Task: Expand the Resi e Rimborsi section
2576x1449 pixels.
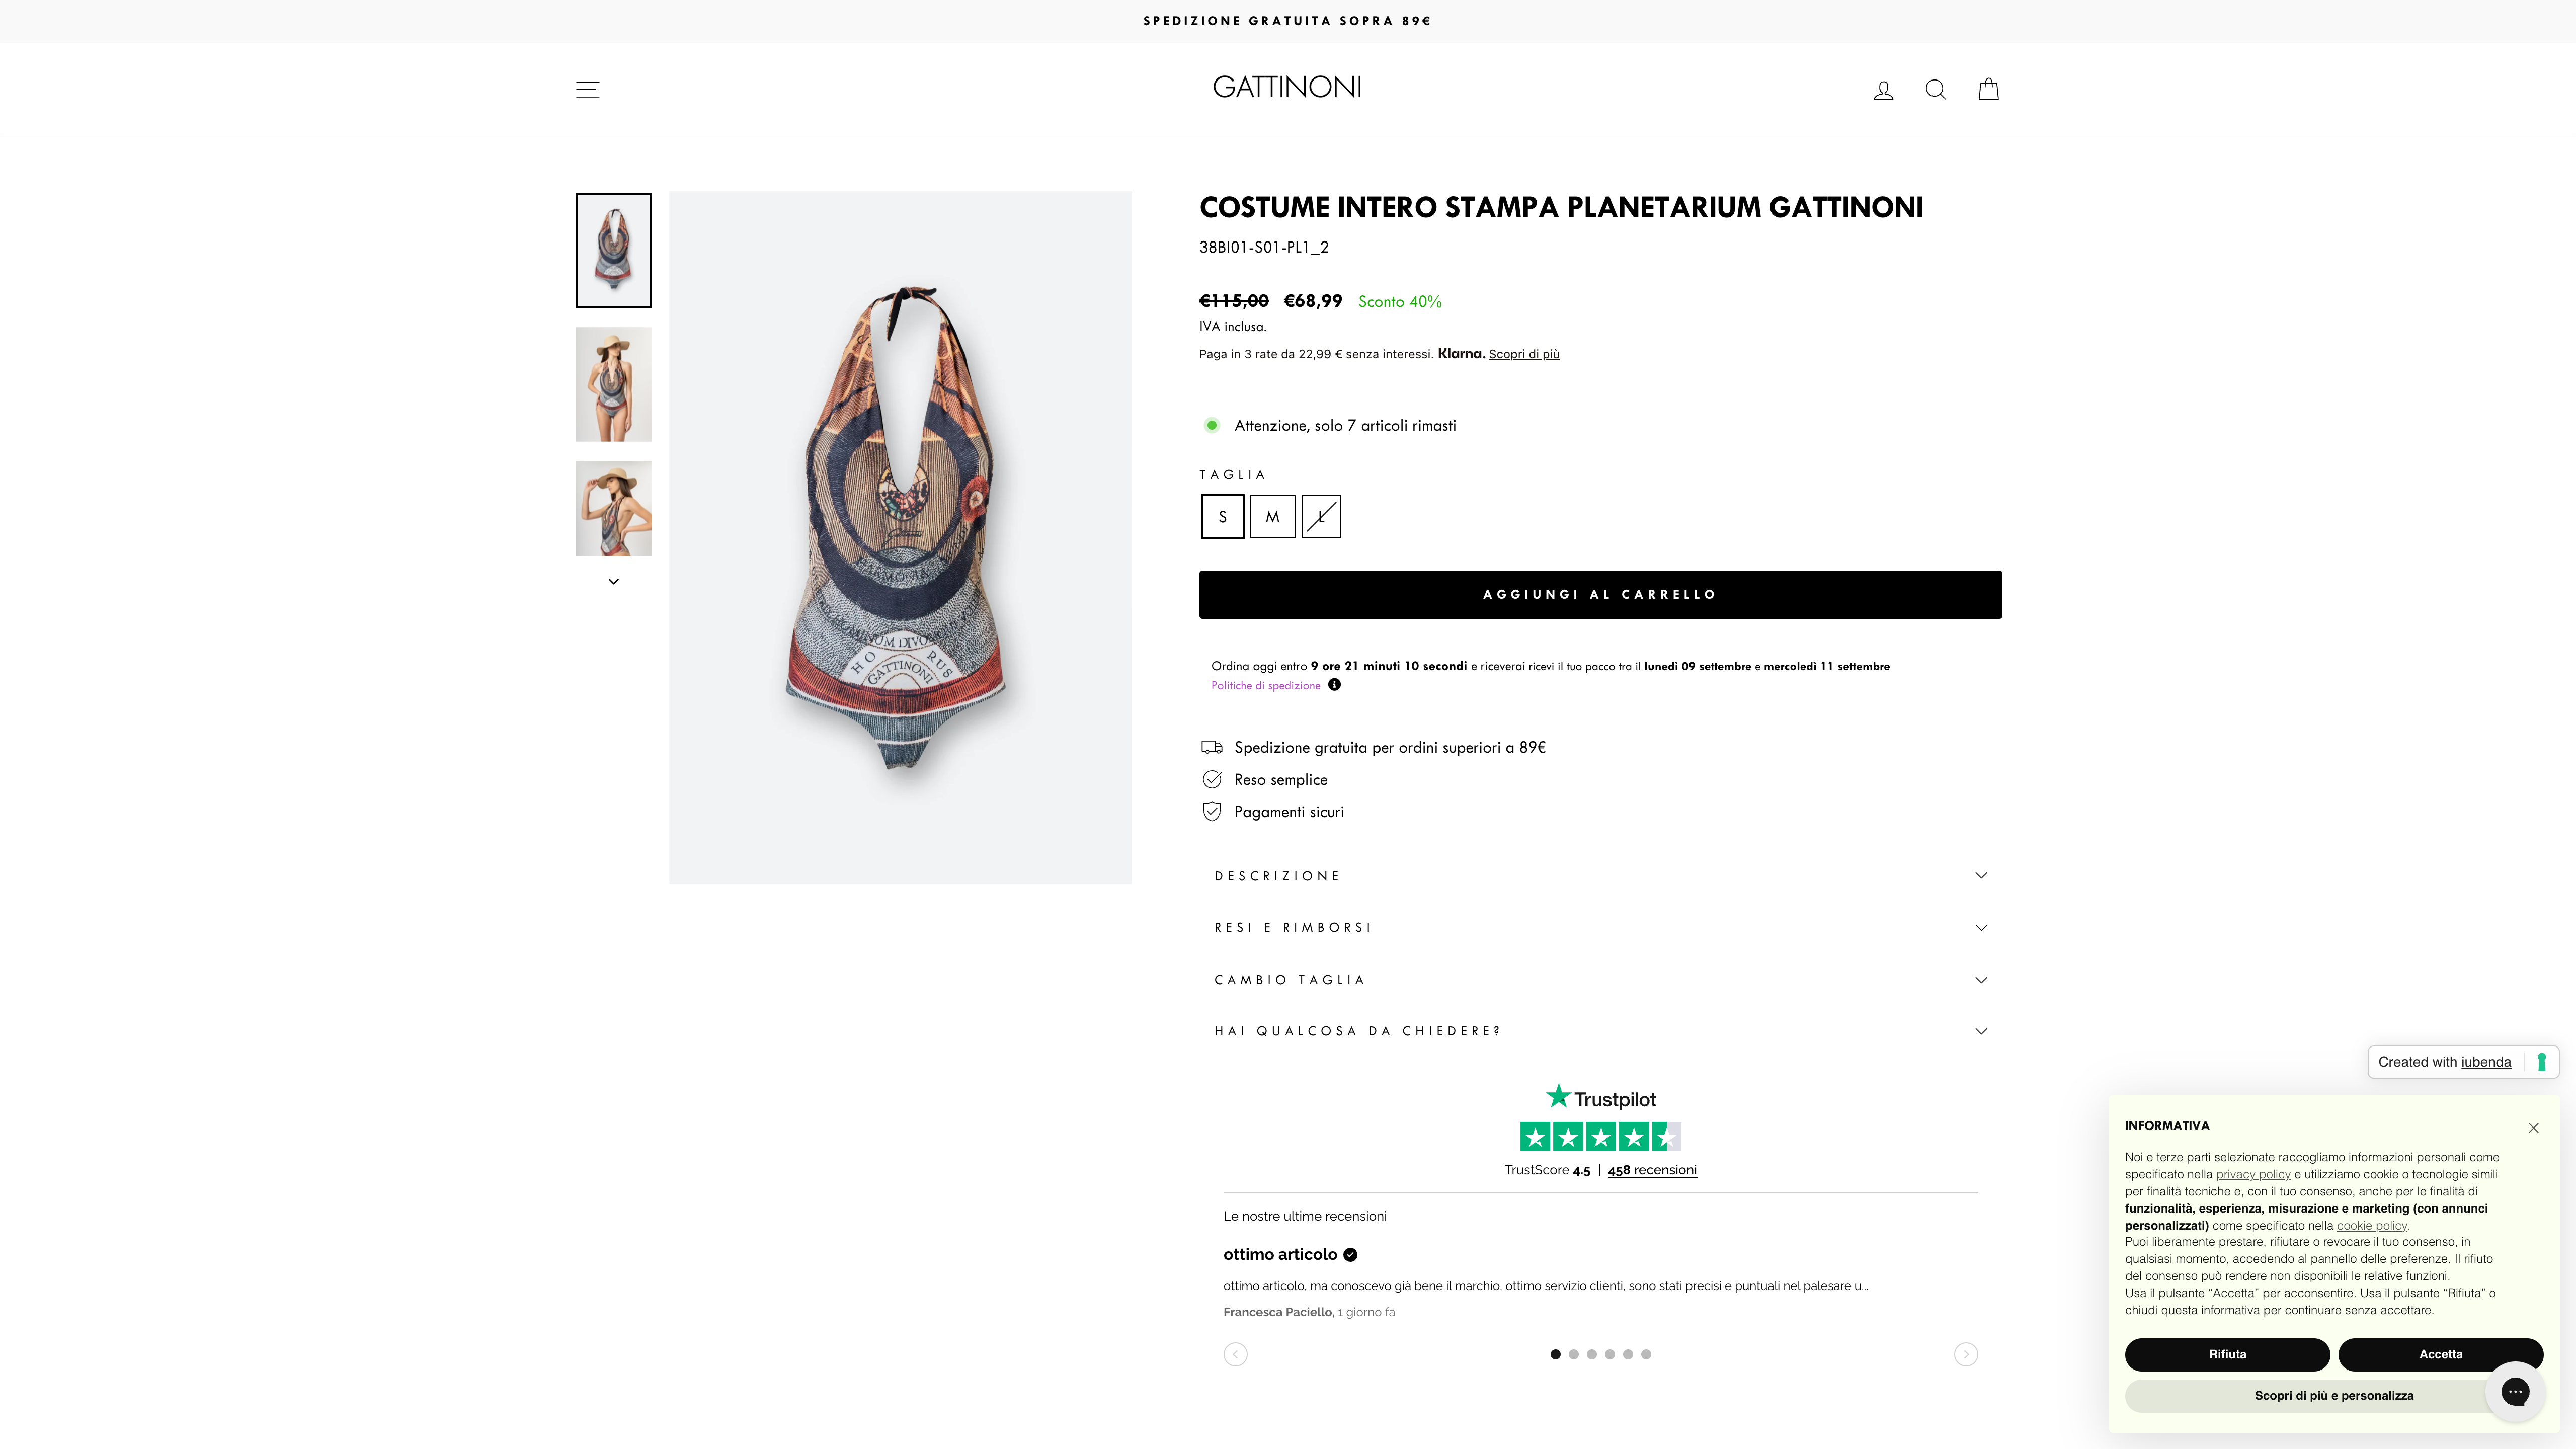Action: (x=1600, y=928)
